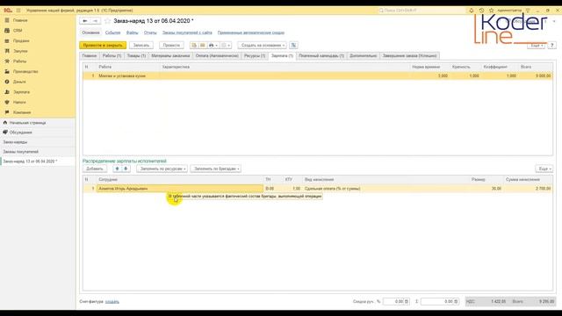This screenshot has height=316, width=562.
Task: Open top Ещё menu near help
Action: click(x=536, y=46)
